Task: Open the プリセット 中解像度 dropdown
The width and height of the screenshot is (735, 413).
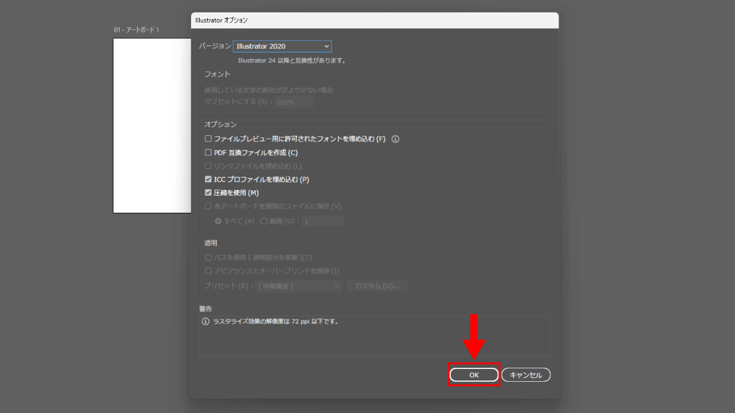Action: 300,286
